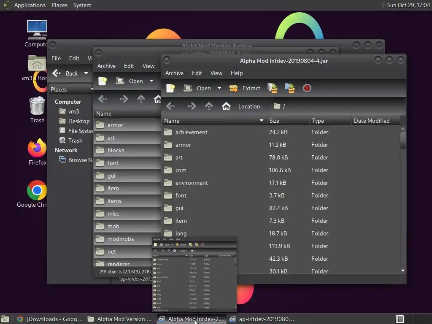The height and width of the screenshot is (324, 432).
Task: Select the items folder in the zip window
Action: click(x=127, y=201)
